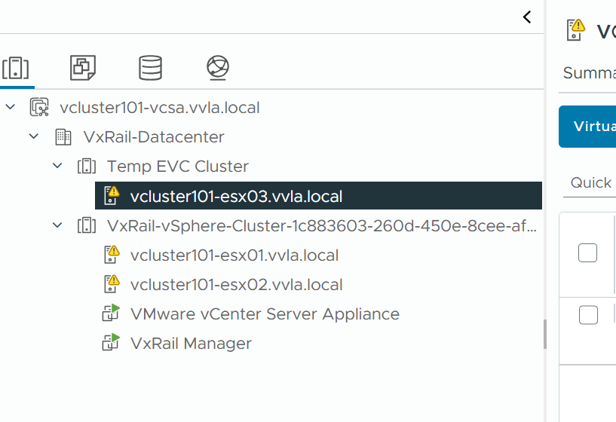
Task: Select VMware vCenter Server Appliance VM
Action: (x=265, y=314)
